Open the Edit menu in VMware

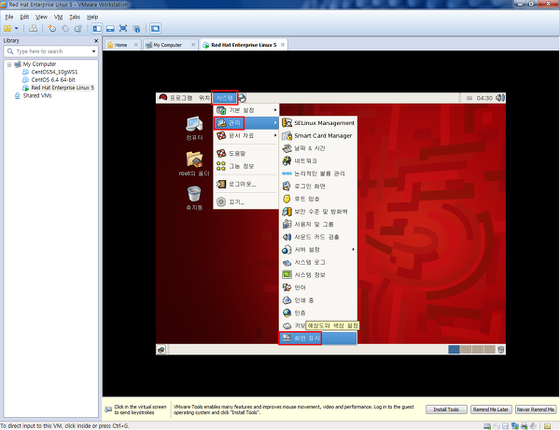(x=24, y=17)
